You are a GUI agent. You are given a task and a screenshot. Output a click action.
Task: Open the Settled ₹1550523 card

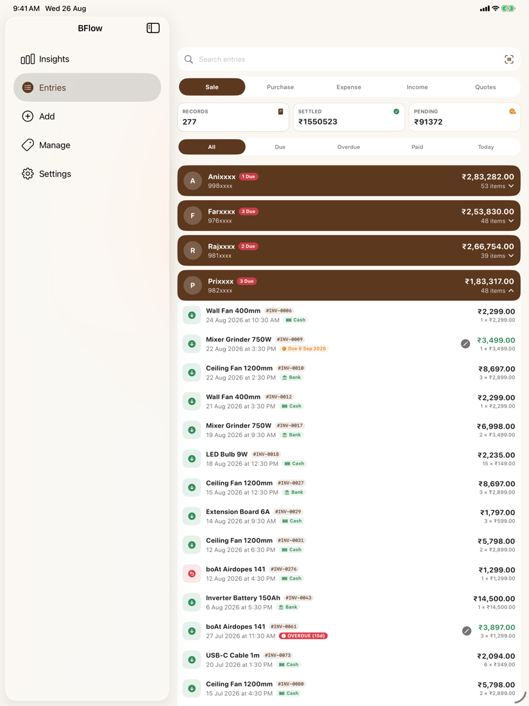349,117
